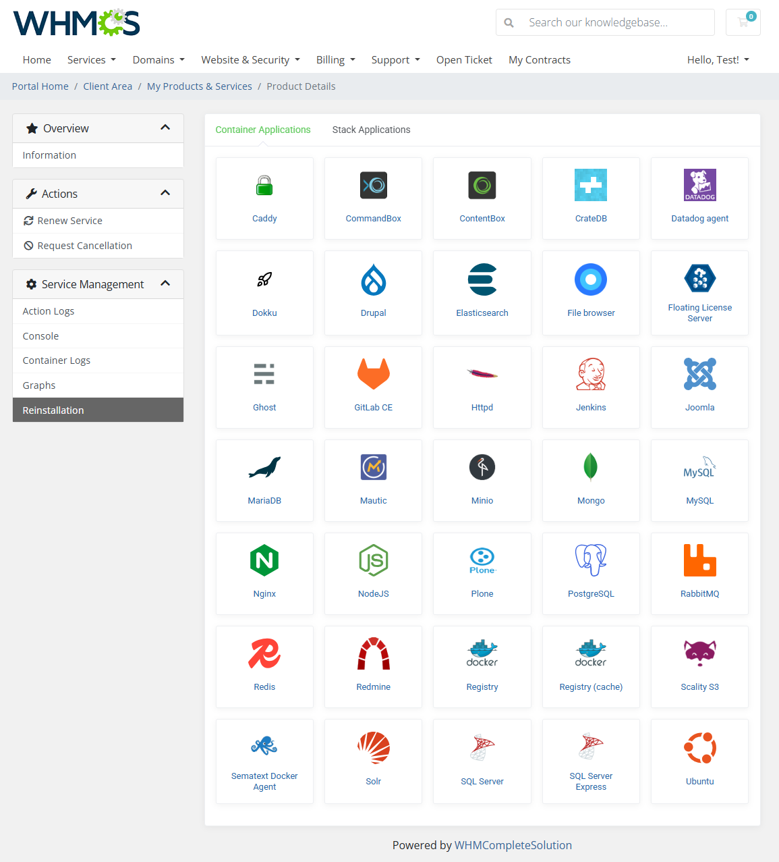
Task: Open the Domains dropdown menu
Action: point(158,60)
